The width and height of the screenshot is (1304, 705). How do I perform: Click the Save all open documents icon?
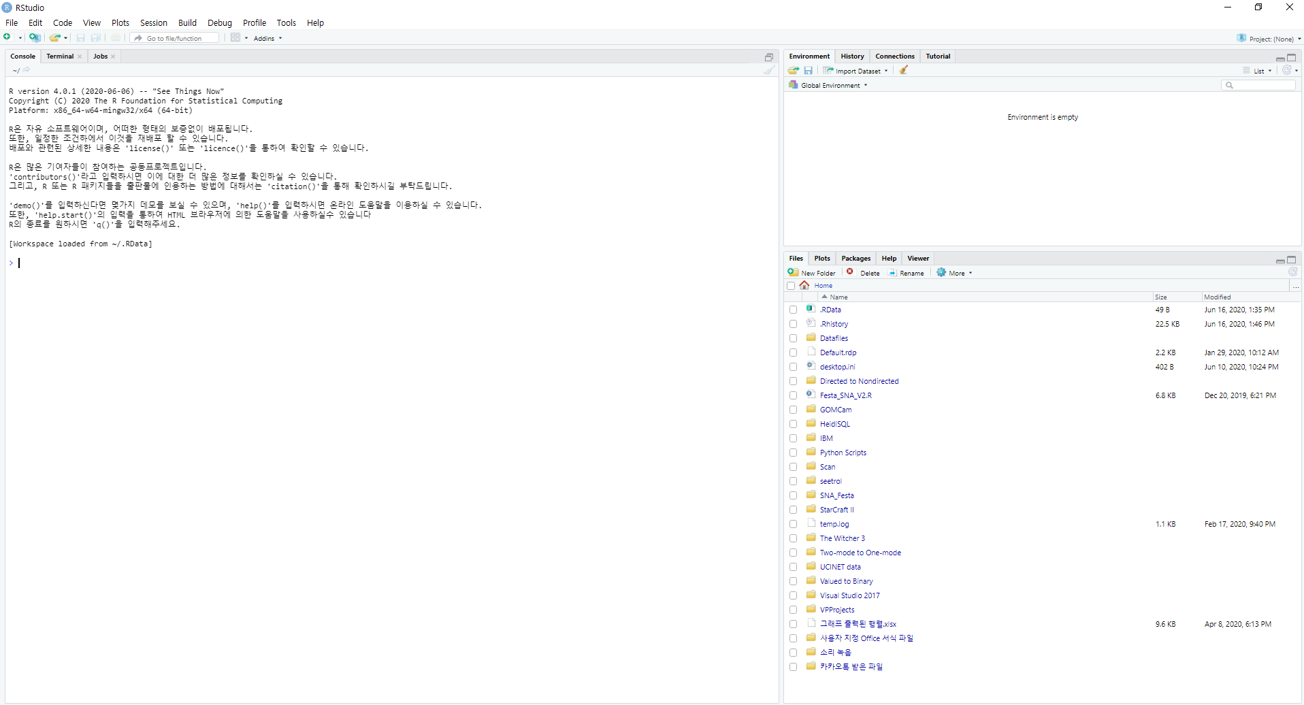pyautogui.click(x=96, y=37)
